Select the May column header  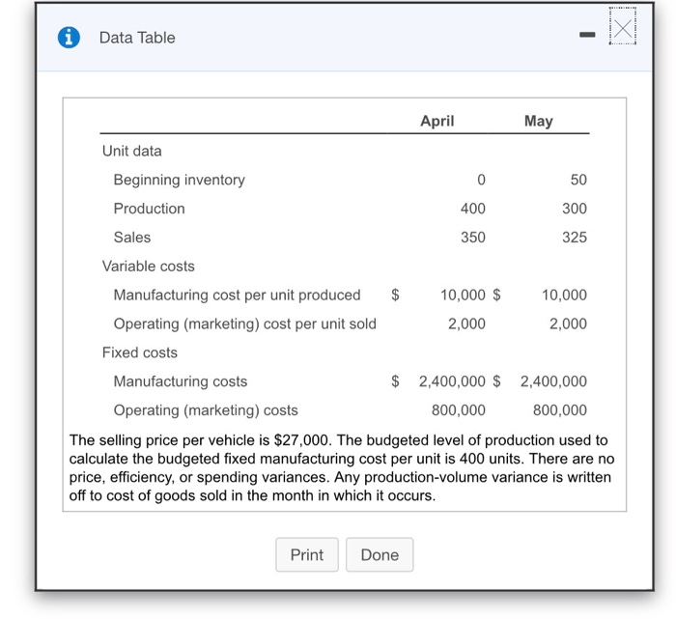click(539, 121)
